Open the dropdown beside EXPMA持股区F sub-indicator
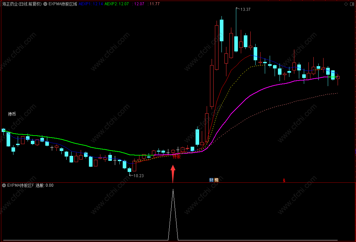This screenshot has height=242, width=356. tap(4, 185)
